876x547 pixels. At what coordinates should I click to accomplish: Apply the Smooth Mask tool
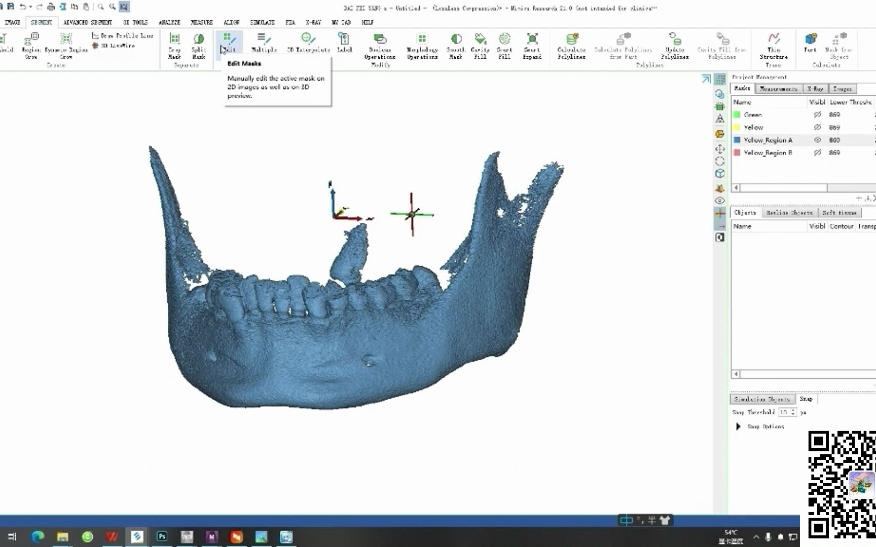tap(456, 46)
